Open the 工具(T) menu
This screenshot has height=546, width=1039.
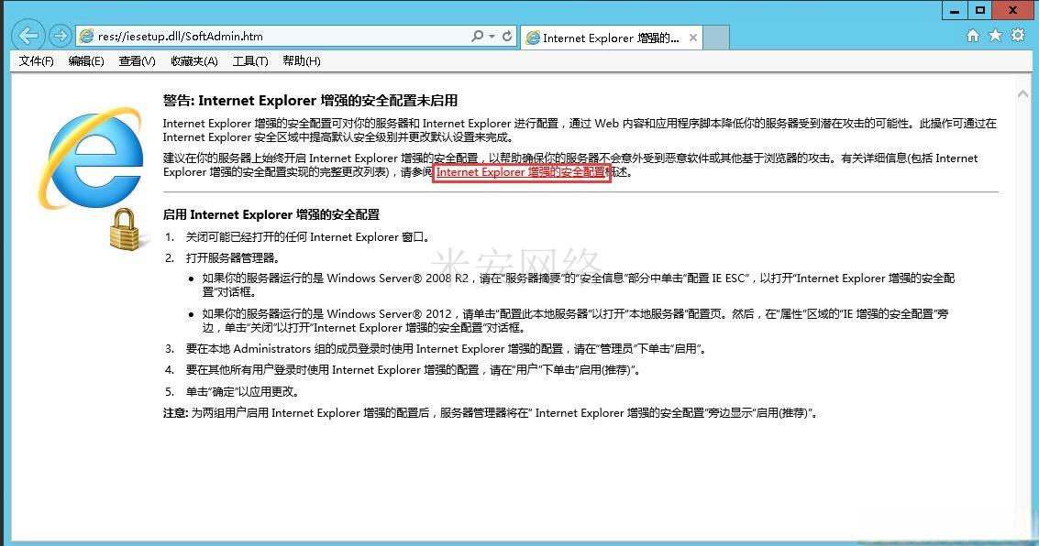[250, 60]
